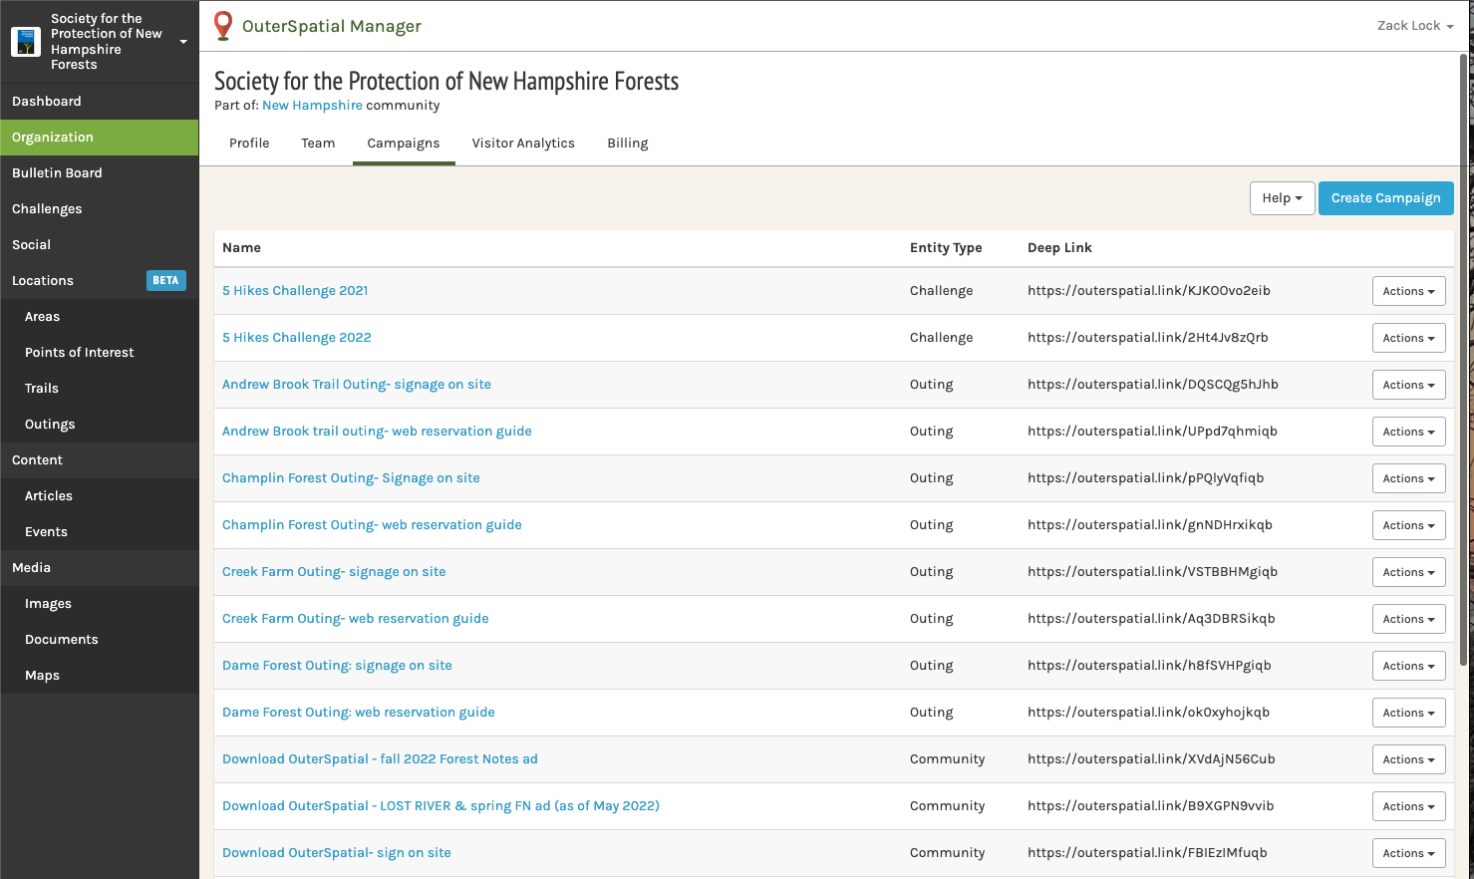Open the Zack Lock user menu
The width and height of the screenshot is (1474, 879).
[1414, 26]
